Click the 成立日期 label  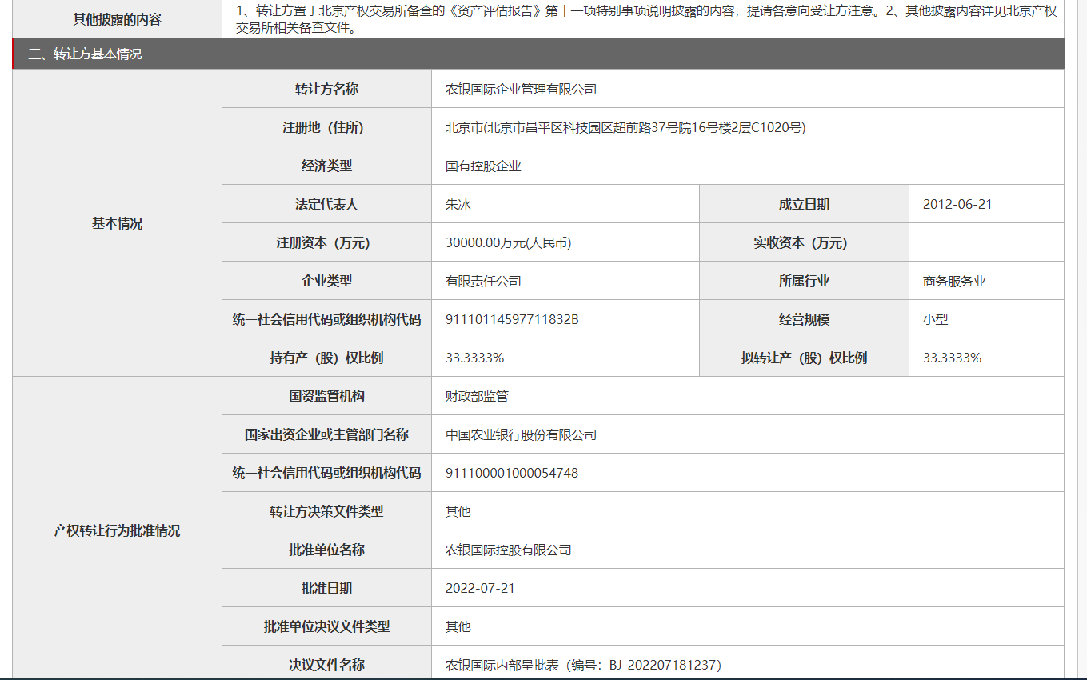(x=804, y=205)
